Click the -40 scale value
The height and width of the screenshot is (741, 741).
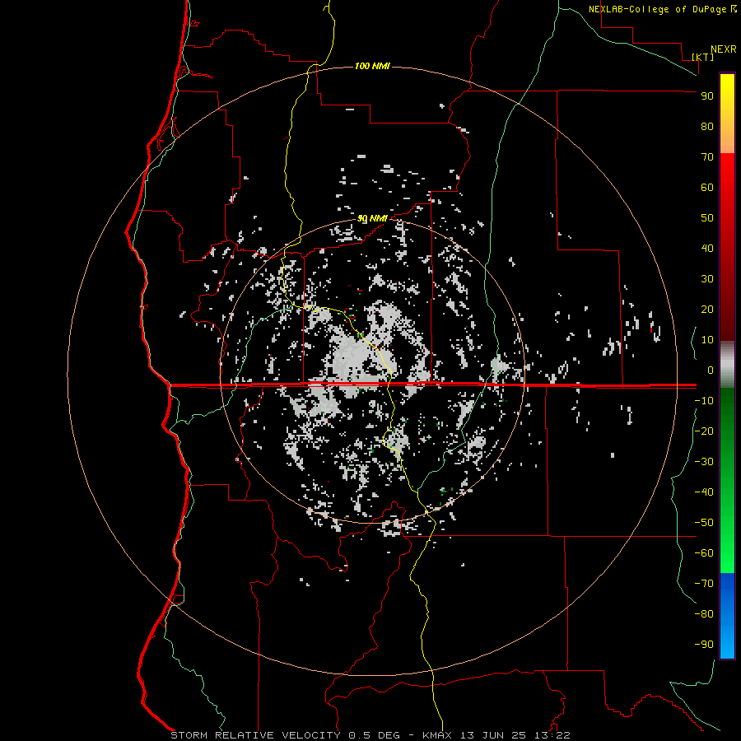tap(704, 492)
